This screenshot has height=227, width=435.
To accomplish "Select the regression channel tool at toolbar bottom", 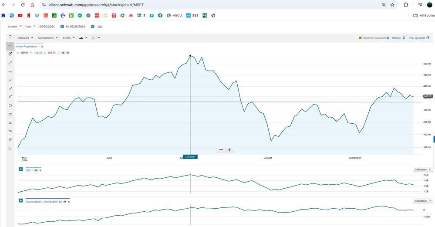I will pos(10,148).
